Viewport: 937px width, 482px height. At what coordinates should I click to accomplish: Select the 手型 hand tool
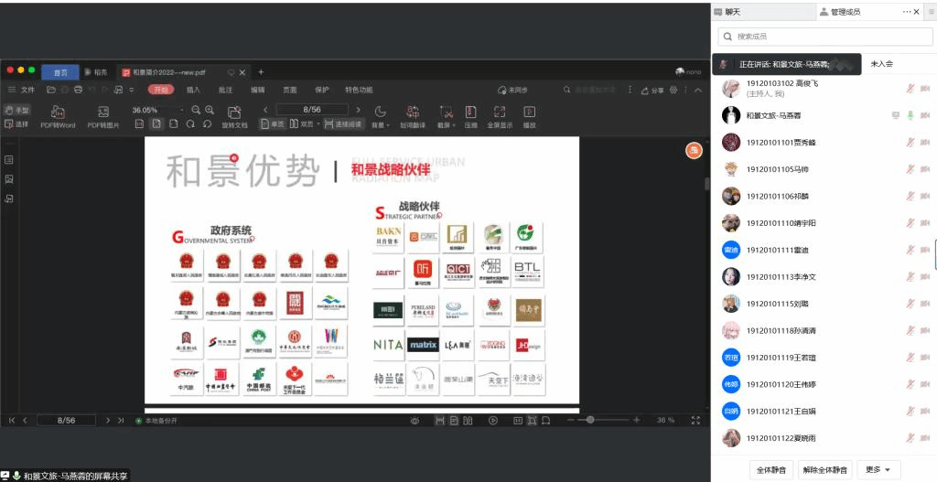(x=16, y=110)
